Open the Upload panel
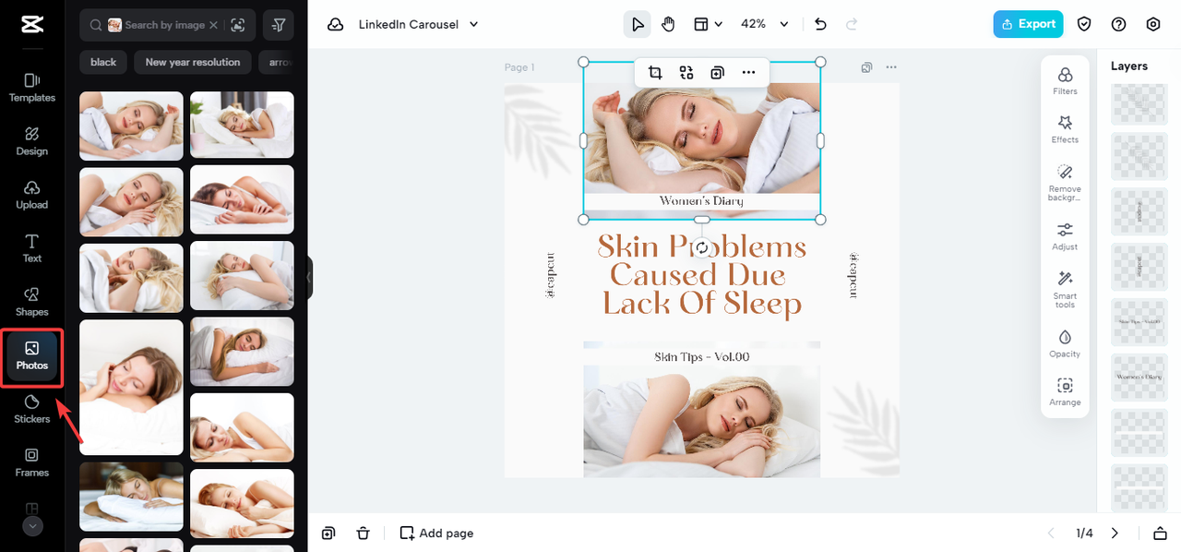This screenshot has width=1181, height=552. pyautogui.click(x=31, y=194)
